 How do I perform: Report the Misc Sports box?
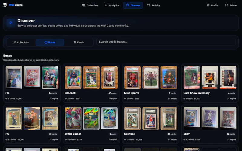tap(172, 99)
